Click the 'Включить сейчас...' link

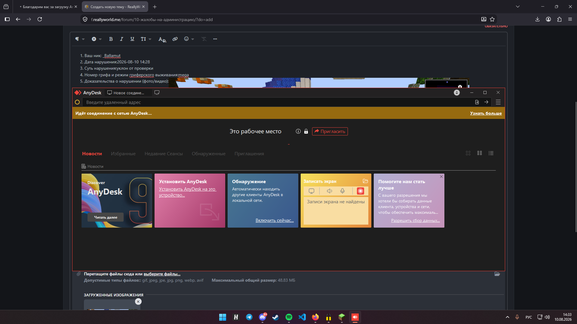click(275, 220)
